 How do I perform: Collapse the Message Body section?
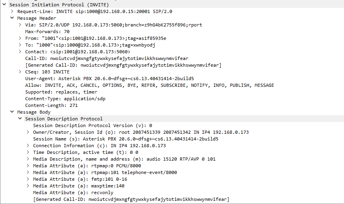12,112
